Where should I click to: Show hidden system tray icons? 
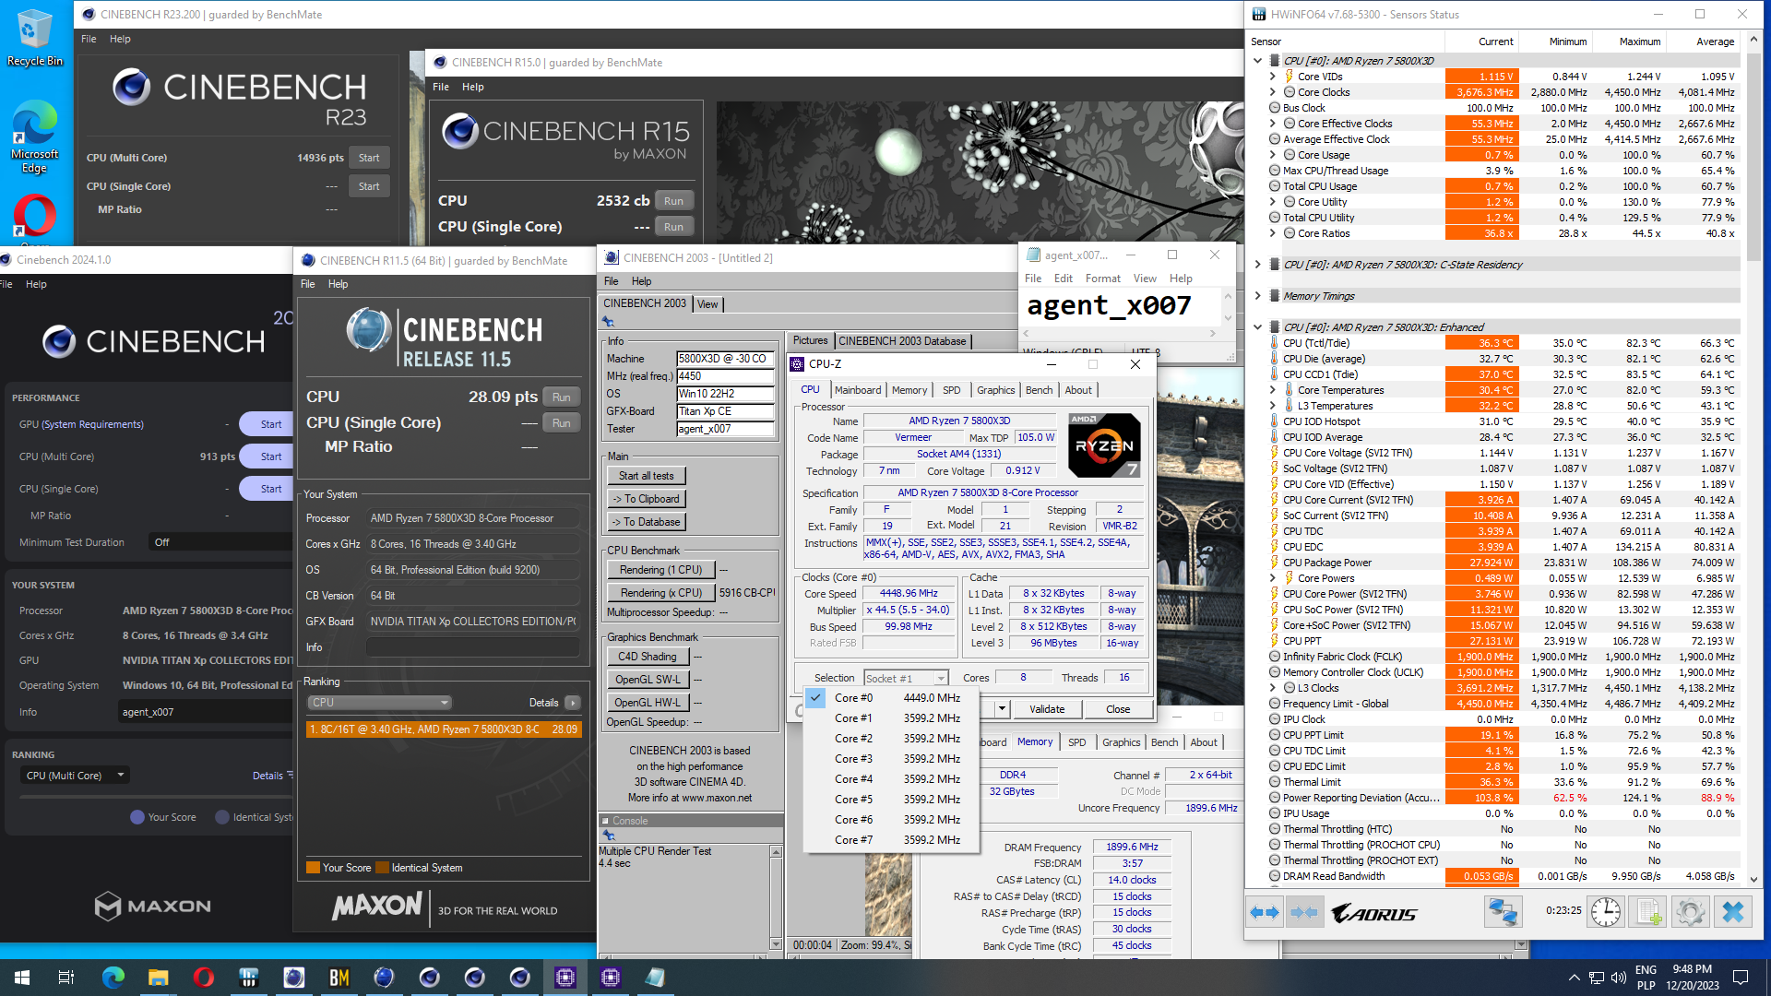[x=1574, y=978]
